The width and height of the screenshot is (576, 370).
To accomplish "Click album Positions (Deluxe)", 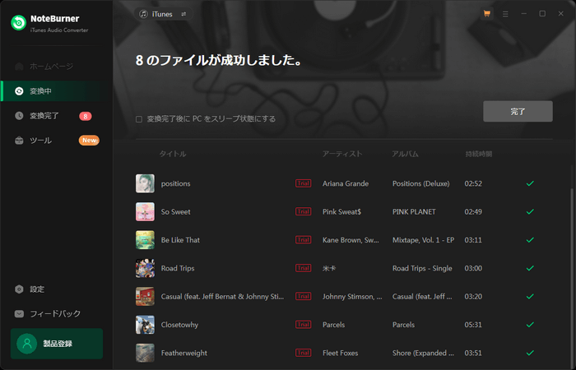I will coord(421,183).
